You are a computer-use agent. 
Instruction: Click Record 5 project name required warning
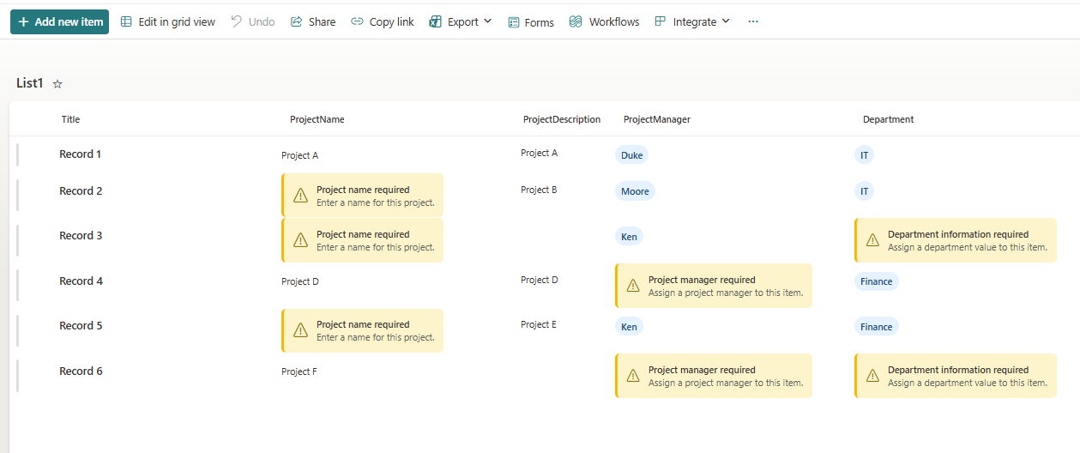[362, 330]
